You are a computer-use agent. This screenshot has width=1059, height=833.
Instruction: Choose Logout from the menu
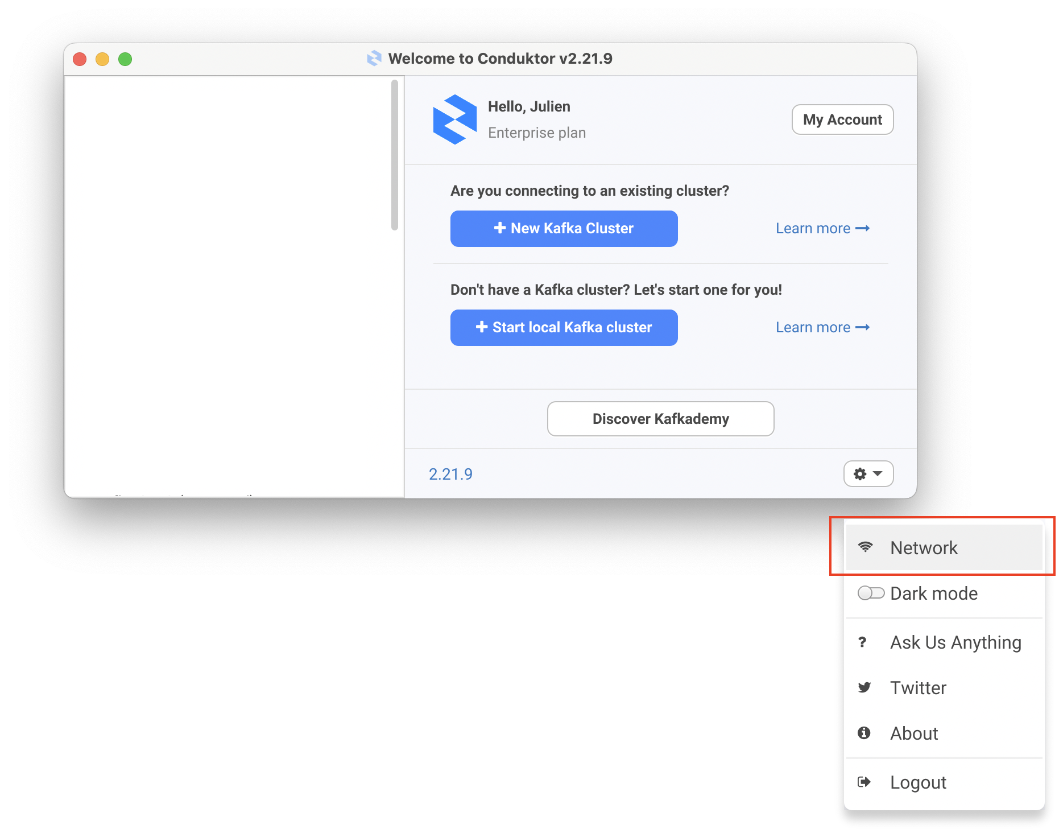tap(944, 782)
